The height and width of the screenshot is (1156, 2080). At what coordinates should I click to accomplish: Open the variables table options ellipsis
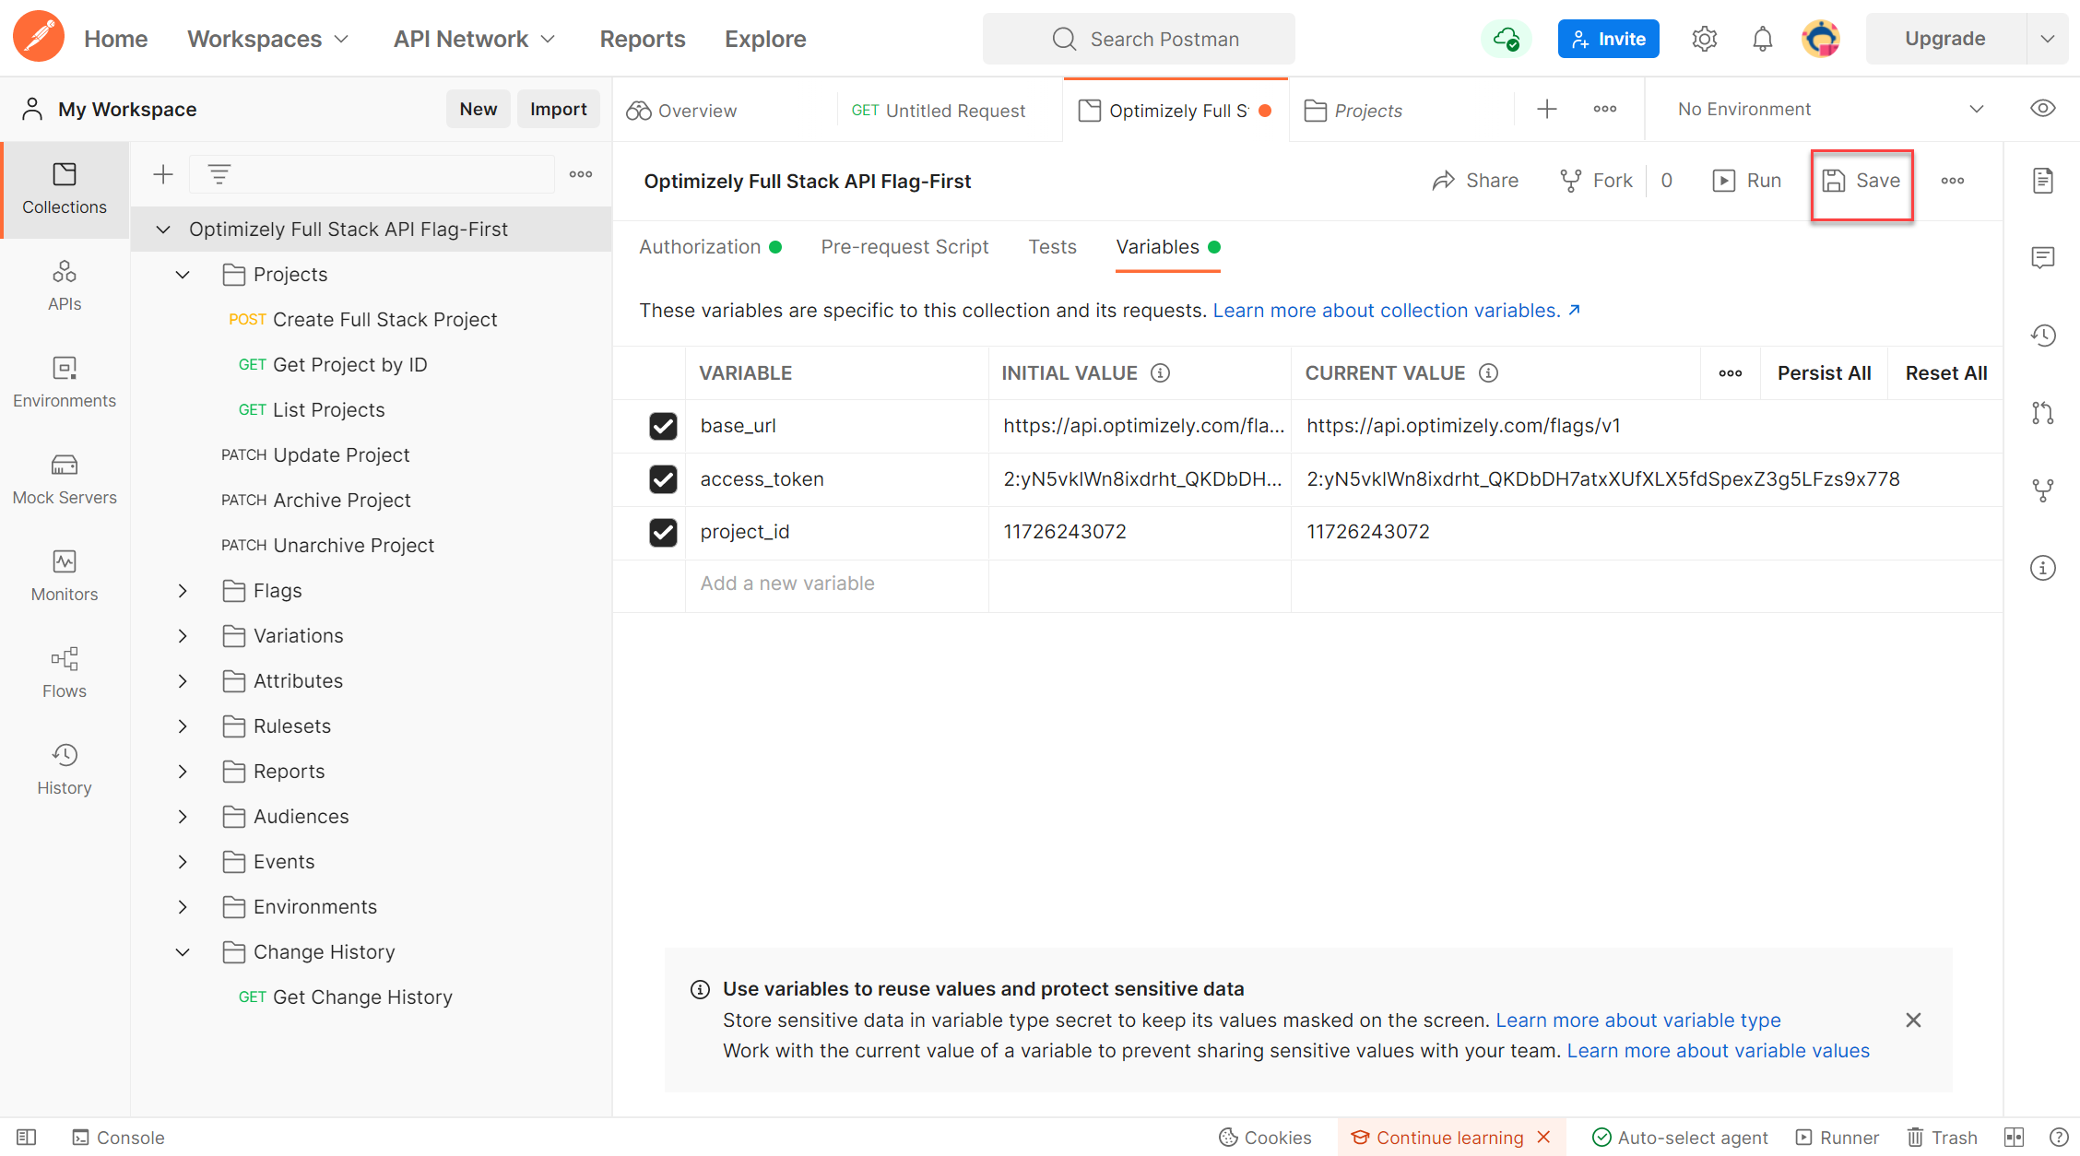(1731, 373)
